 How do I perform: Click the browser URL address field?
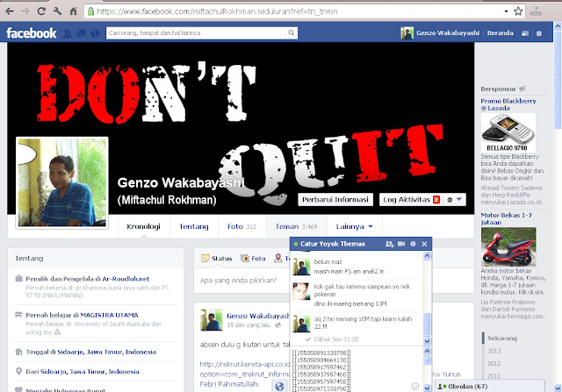coord(294,11)
